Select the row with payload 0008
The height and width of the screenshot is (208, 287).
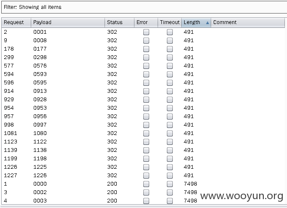click(143, 41)
